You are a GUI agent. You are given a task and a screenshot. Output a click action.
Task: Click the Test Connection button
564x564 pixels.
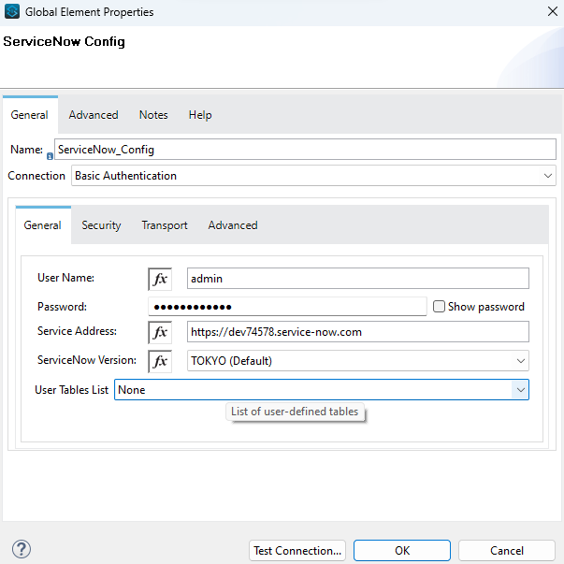(x=298, y=551)
